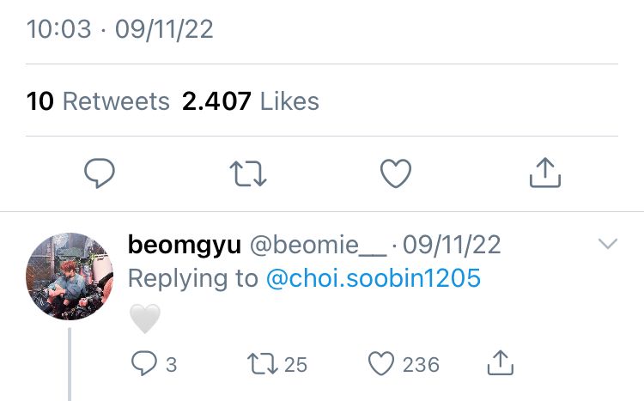This screenshot has height=401, width=644.
Task: Open the 2.407 Likes list
Action: click(x=250, y=101)
